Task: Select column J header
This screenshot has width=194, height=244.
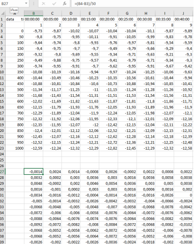Action: click(183, 13)
